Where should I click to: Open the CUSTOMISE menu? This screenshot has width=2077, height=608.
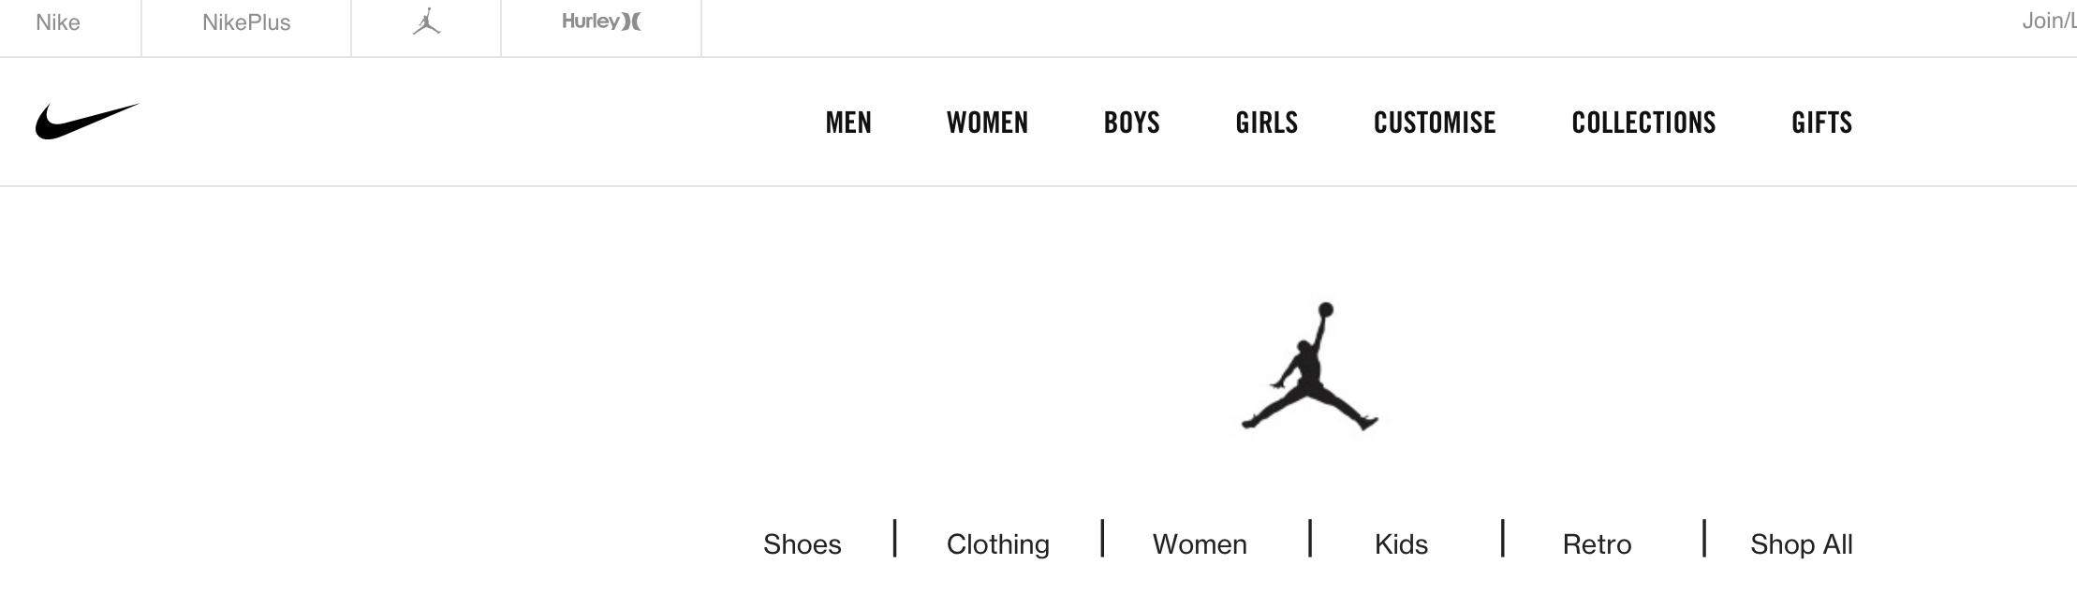click(x=1435, y=123)
